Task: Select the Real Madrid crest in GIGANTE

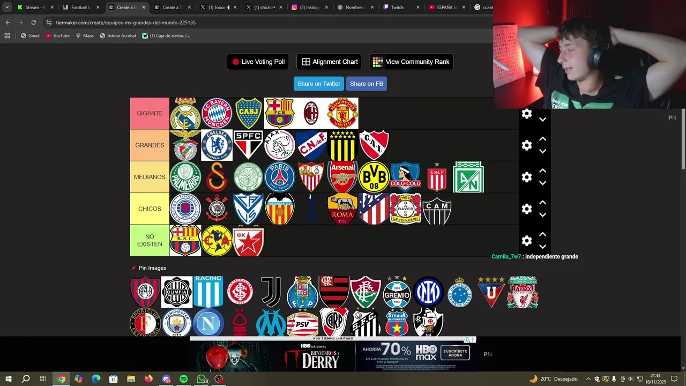Action: [185, 114]
